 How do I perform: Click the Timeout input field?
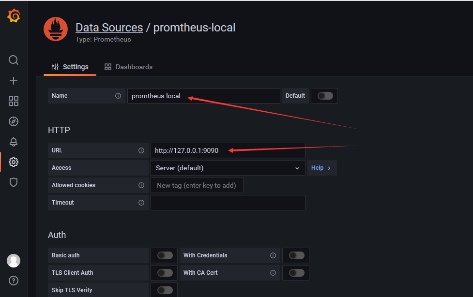pos(228,203)
